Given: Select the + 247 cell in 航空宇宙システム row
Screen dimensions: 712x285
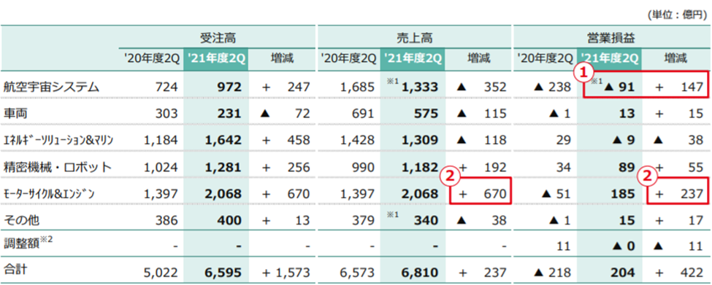Looking at the screenshot, I should coord(286,87).
